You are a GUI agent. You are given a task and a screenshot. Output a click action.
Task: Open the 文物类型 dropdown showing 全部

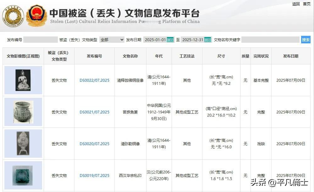click(112, 40)
